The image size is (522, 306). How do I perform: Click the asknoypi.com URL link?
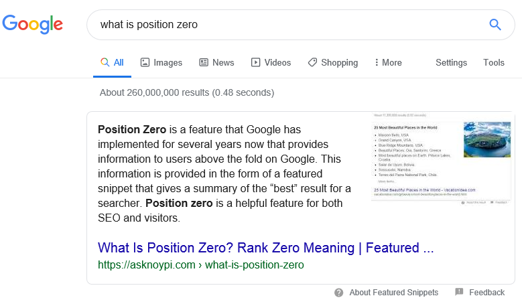[201, 264]
